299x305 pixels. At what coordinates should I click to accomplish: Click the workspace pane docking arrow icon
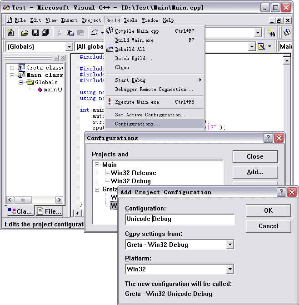pyautogui.click(x=56, y=58)
